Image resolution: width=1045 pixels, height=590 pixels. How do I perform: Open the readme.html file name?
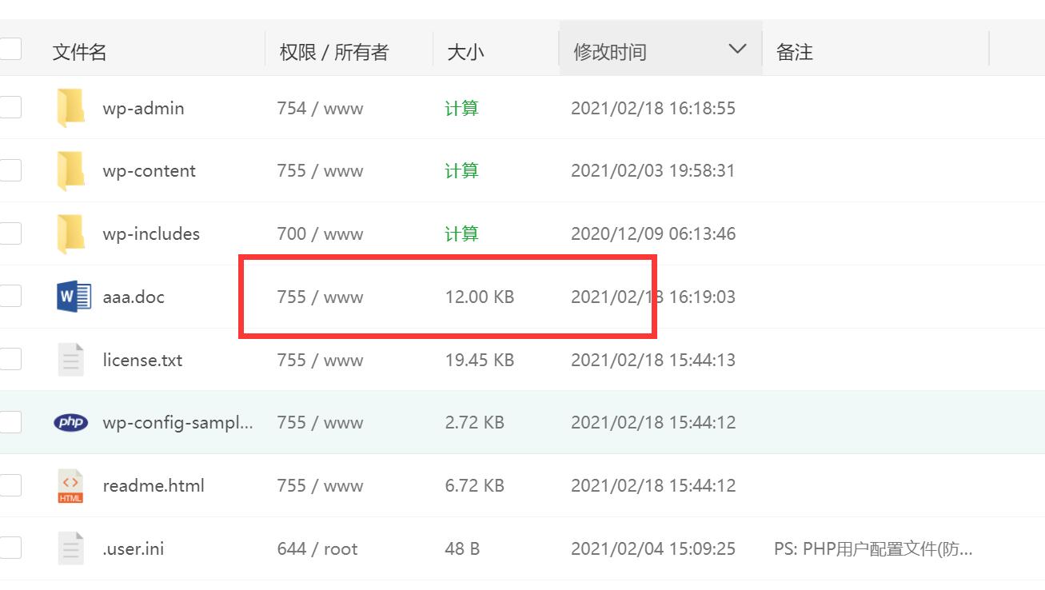(154, 485)
